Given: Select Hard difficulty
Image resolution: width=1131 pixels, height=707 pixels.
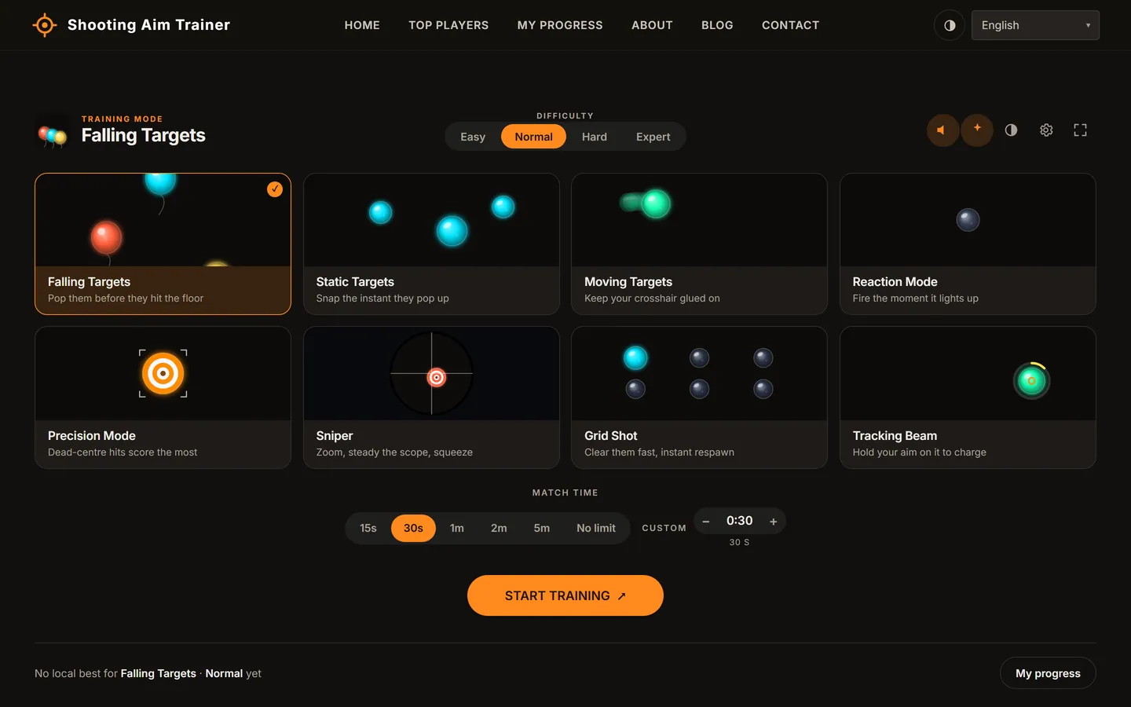Looking at the screenshot, I should pos(595,137).
